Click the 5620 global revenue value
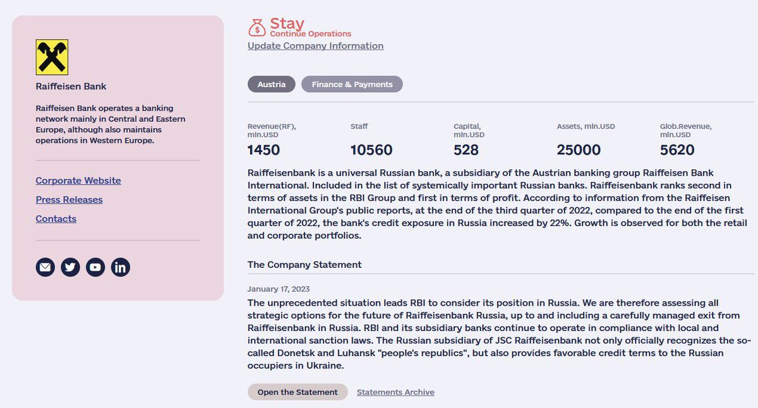758x408 pixels. tap(677, 150)
